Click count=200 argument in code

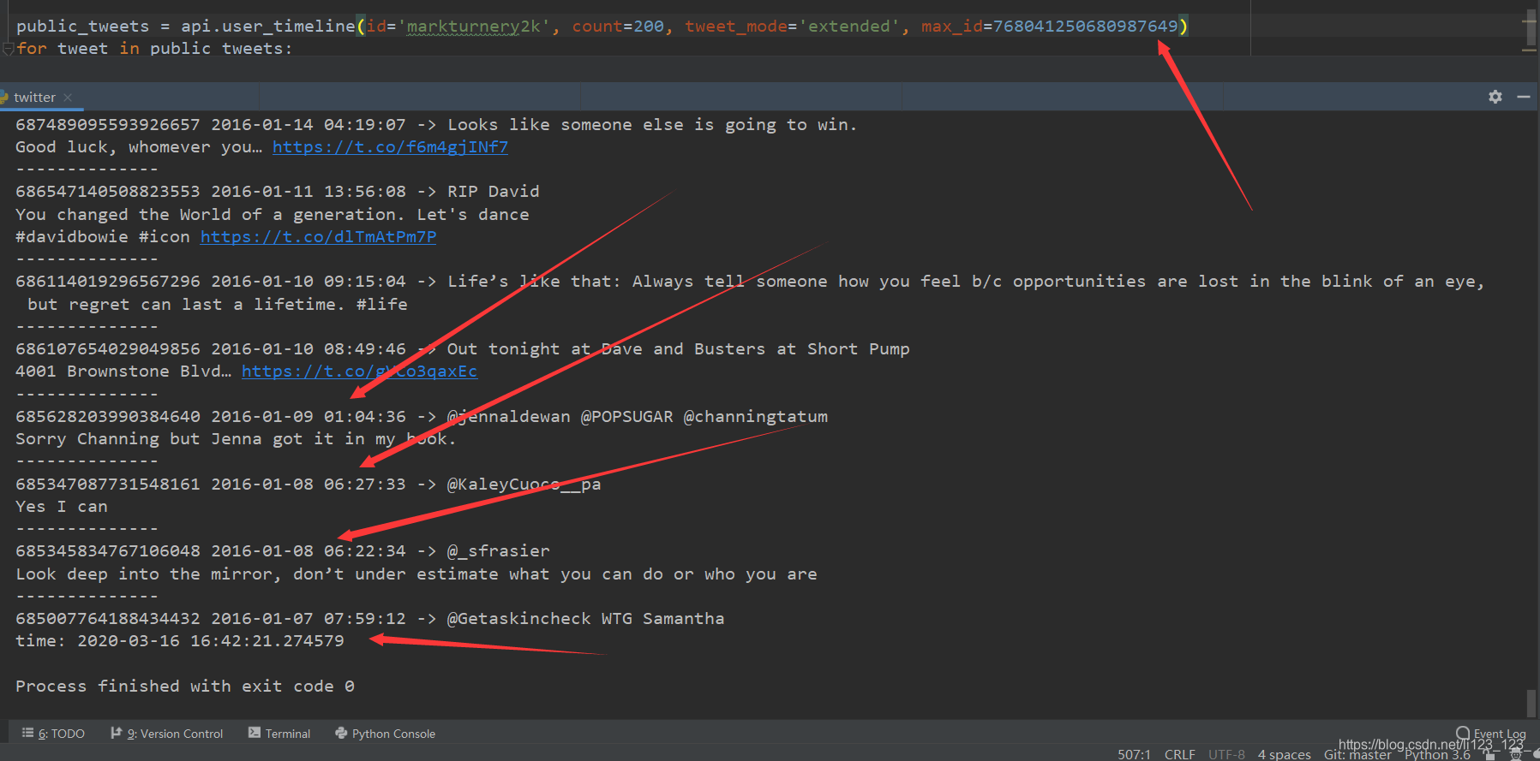(618, 27)
